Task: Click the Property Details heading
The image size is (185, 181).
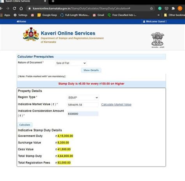Action: coord(30,91)
